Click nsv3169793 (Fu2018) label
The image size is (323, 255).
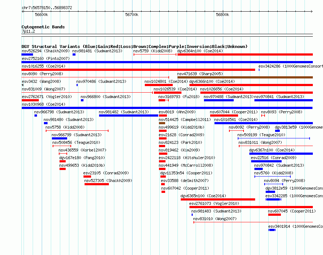tap(179, 97)
